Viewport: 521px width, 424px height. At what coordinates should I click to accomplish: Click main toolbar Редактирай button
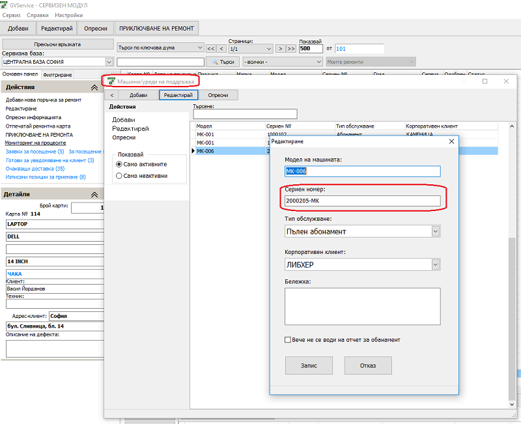57,28
